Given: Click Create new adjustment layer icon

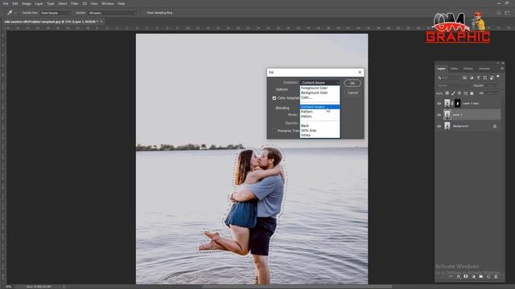Looking at the screenshot, I should pos(473,276).
